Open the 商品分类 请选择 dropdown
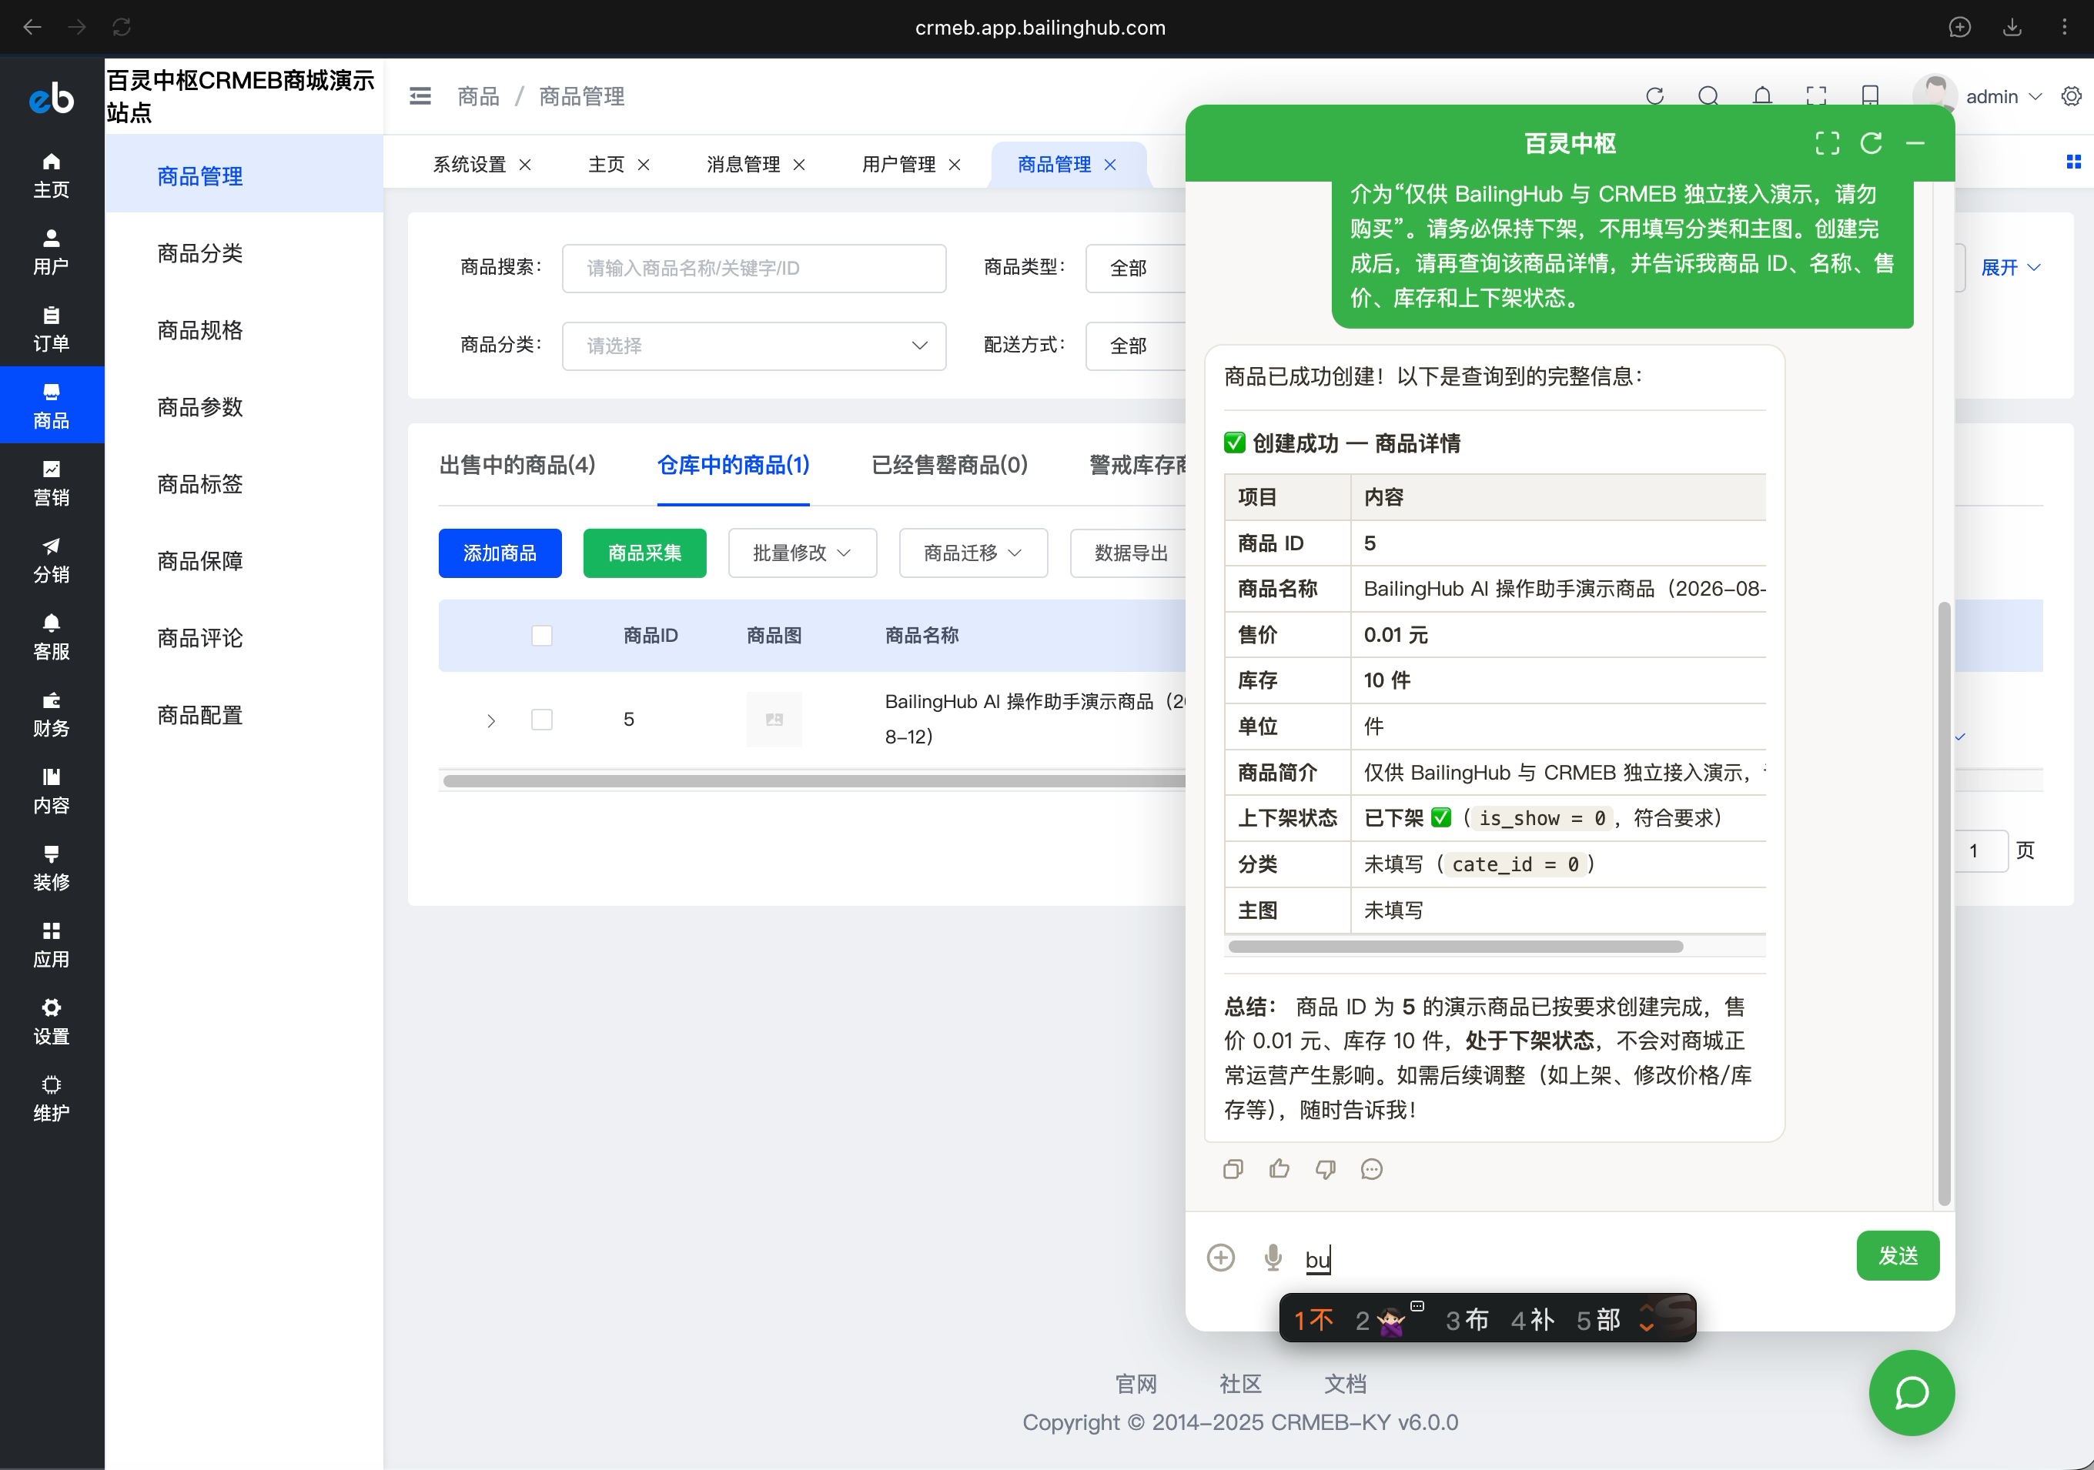This screenshot has height=1470, width=2094. 754,346
